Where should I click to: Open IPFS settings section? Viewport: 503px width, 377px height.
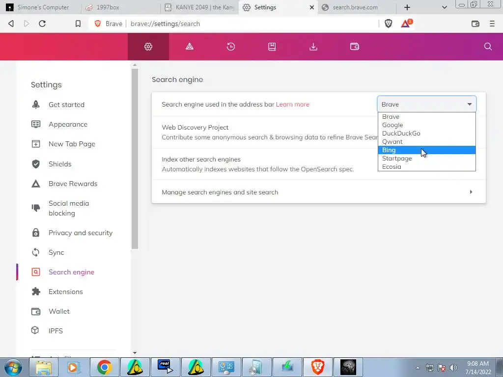[x=56, y=331]
